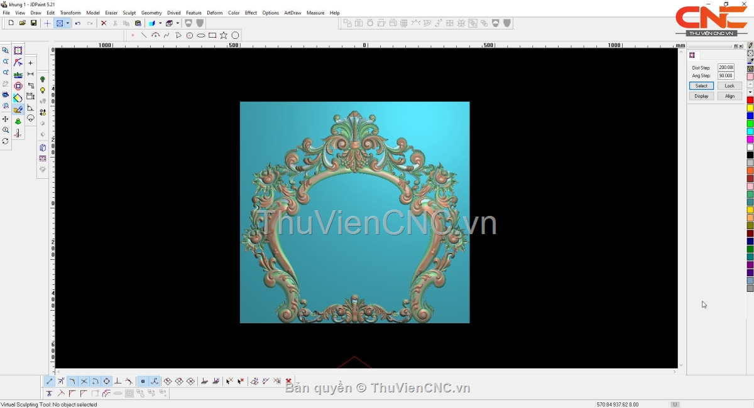
Task: Select the ellipse shape tool
Action: [x=201, y=35]
